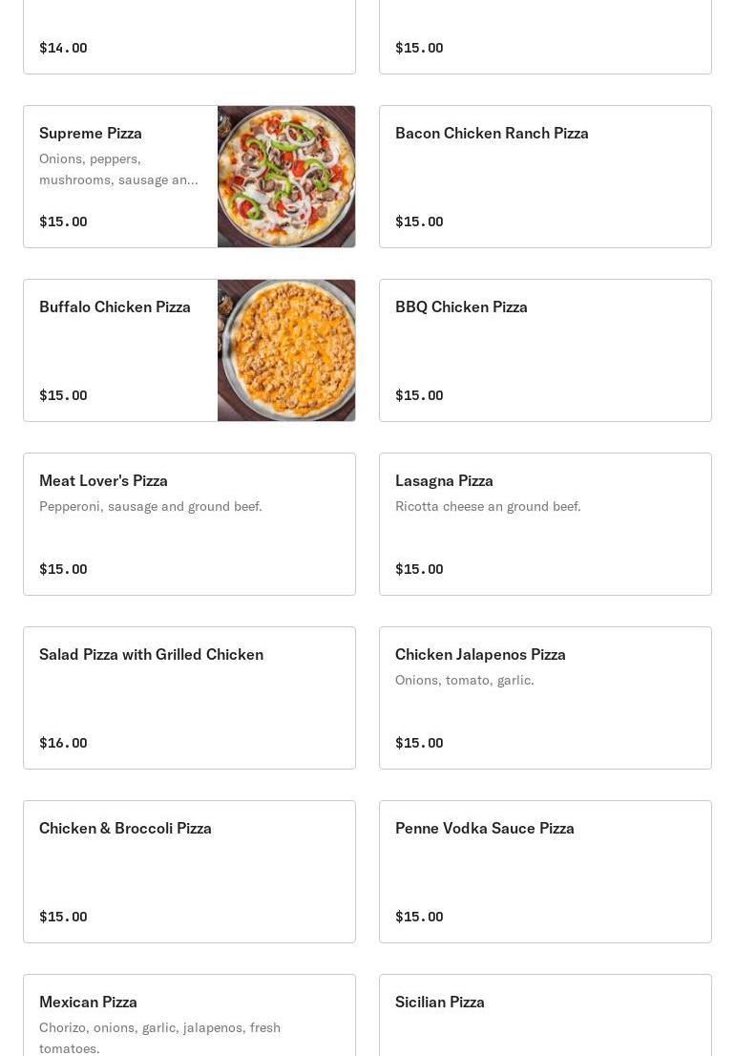The image size is (735, 1056).
Task: Select Salad Pizza with Grilled Chicken
Action: pyautogui.click(x=151, y=654)
